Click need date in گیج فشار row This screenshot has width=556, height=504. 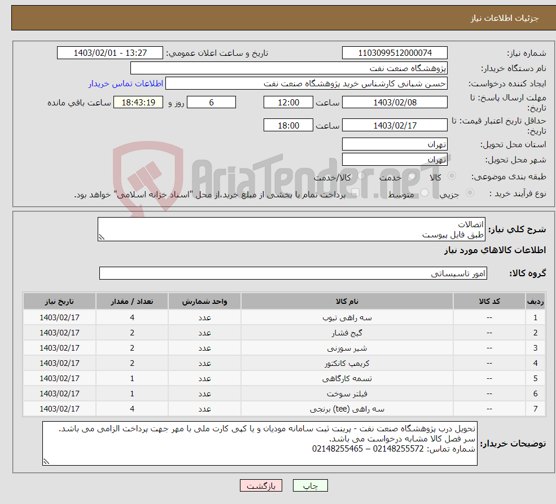(60, 333)
